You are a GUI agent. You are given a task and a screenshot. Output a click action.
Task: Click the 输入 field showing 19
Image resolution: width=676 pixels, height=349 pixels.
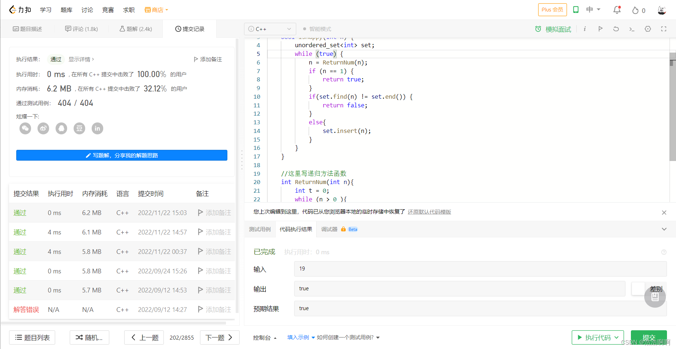[x=480, y=269]
